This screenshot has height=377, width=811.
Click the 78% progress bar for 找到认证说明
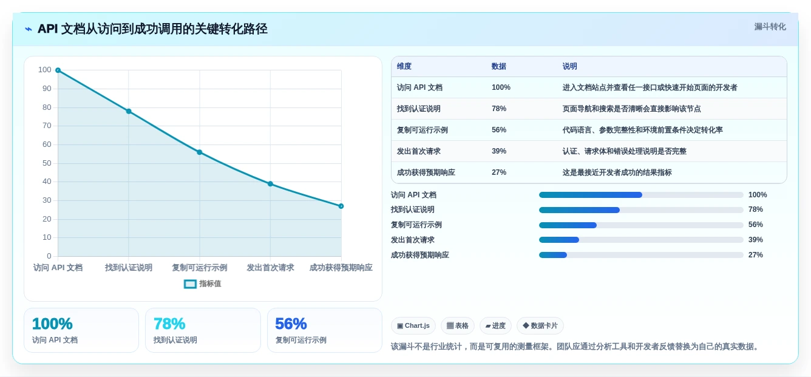641,210
